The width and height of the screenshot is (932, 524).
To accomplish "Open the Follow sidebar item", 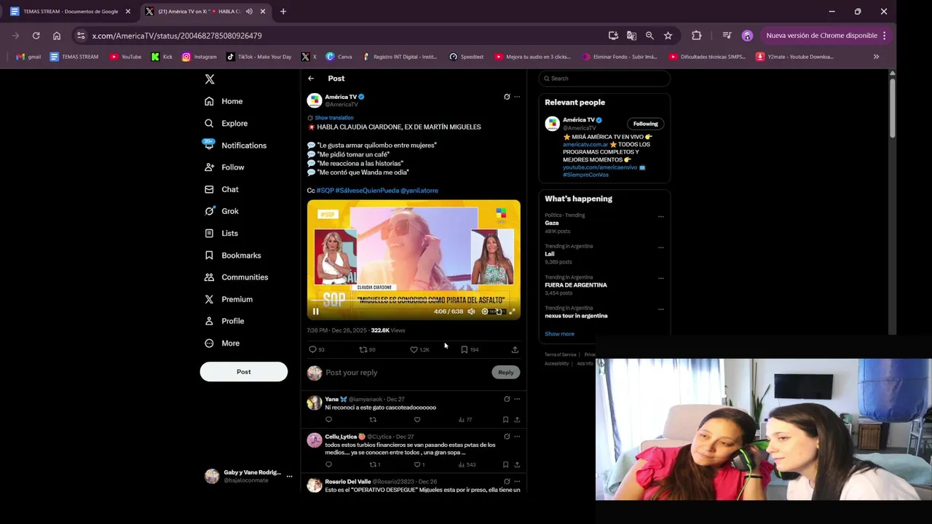I will pos(224,167).
